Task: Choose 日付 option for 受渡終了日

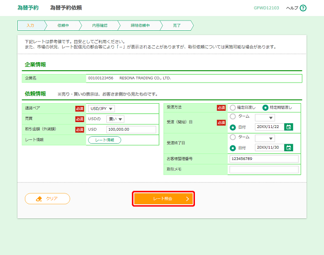Action: 233,148
